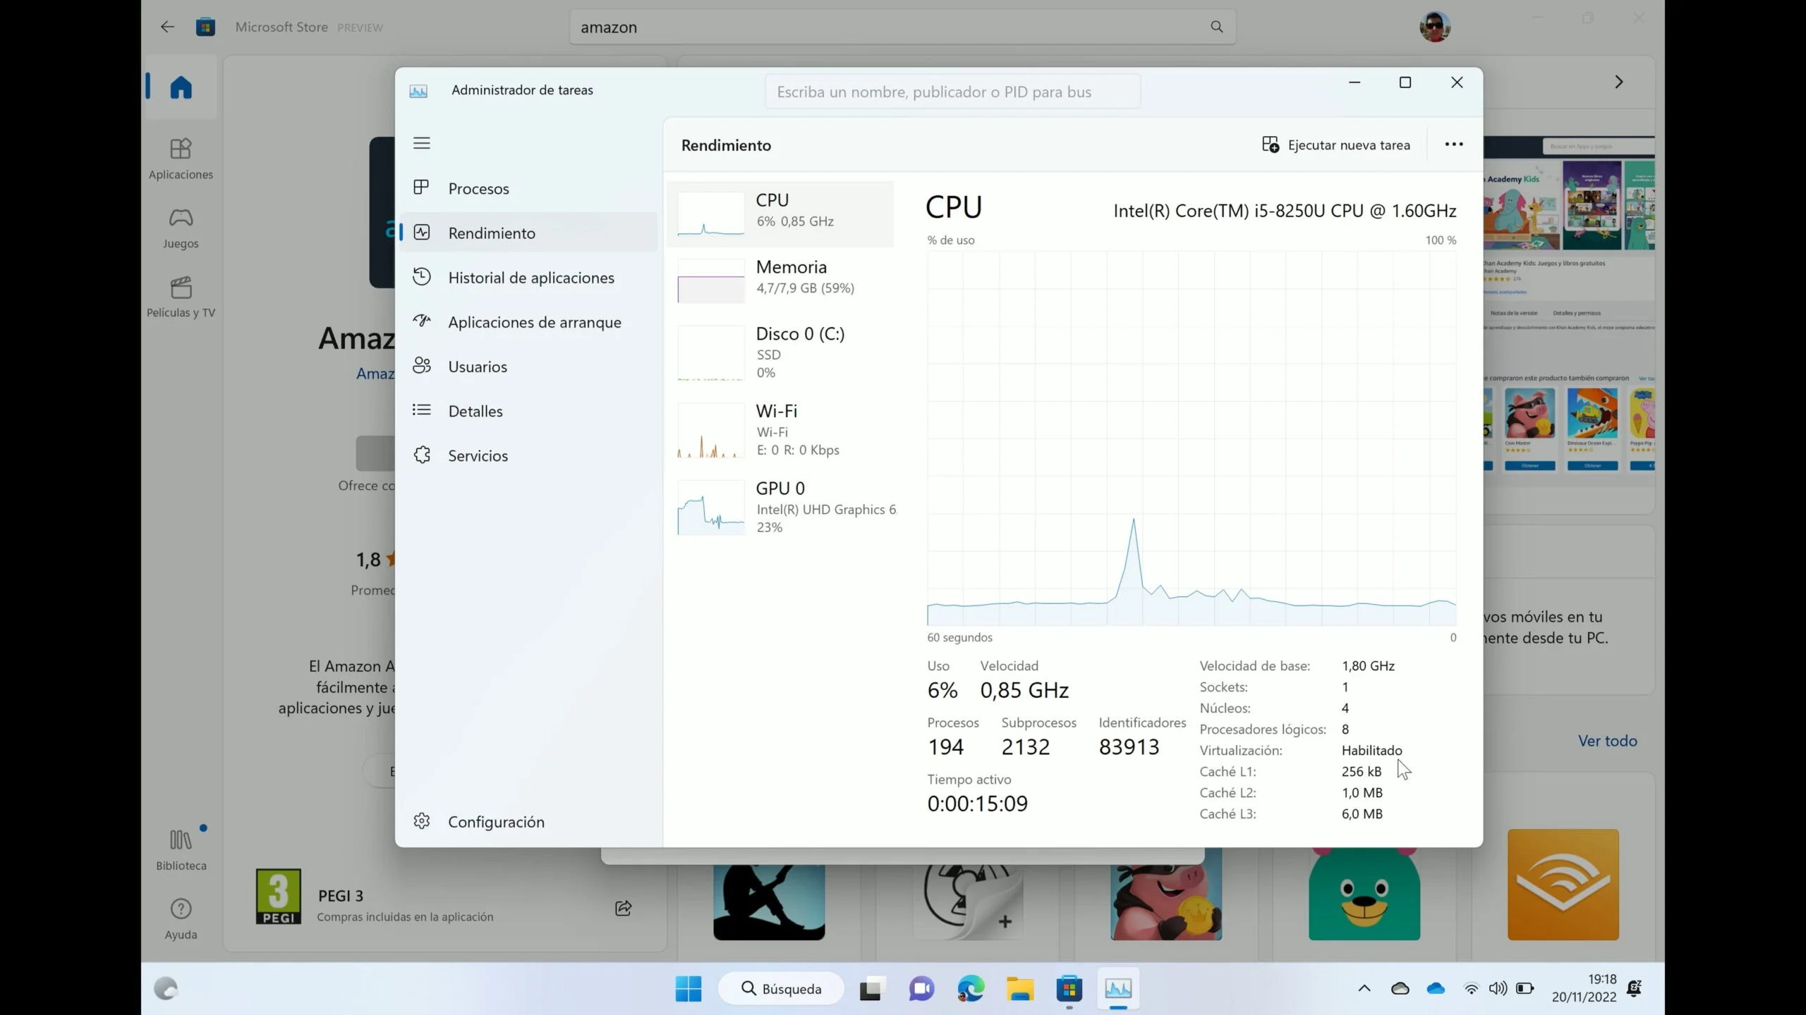
Task: Select the GPU 0 performance item
Action: pos(780,508)
